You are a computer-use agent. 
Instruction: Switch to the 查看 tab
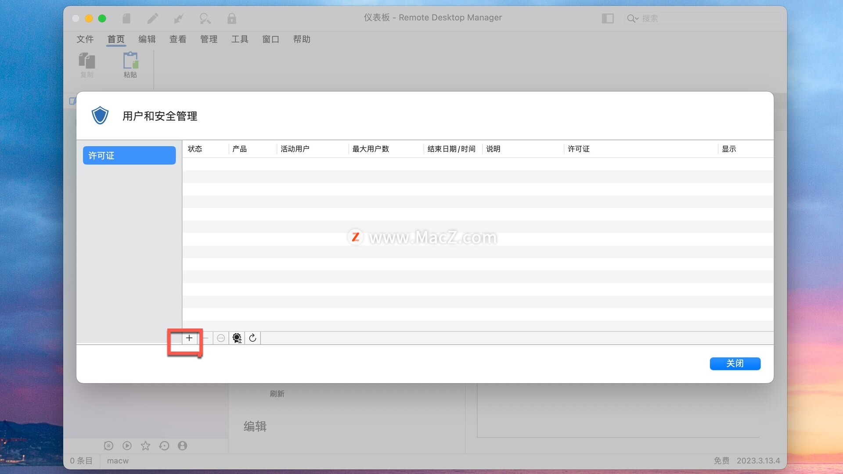click(178, 39)
